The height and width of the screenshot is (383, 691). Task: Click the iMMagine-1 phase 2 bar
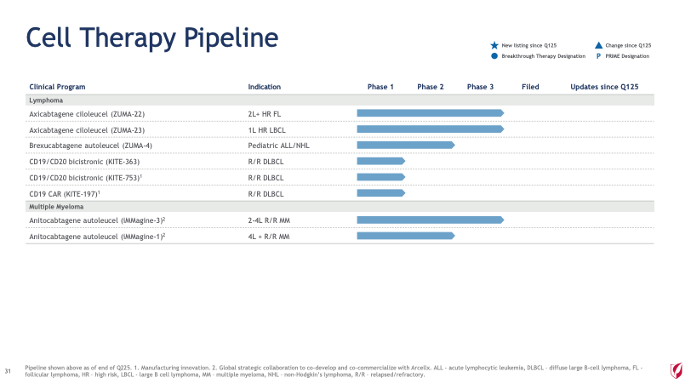[x=406, y=236]
